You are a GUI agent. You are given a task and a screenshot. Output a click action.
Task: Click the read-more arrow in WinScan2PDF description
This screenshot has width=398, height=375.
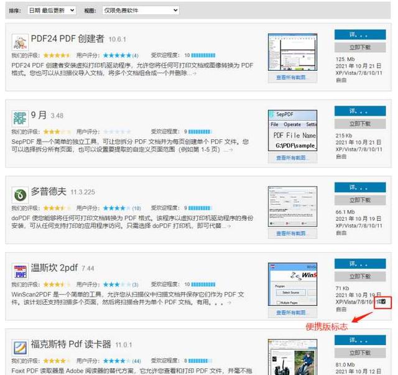coord(229,303)
